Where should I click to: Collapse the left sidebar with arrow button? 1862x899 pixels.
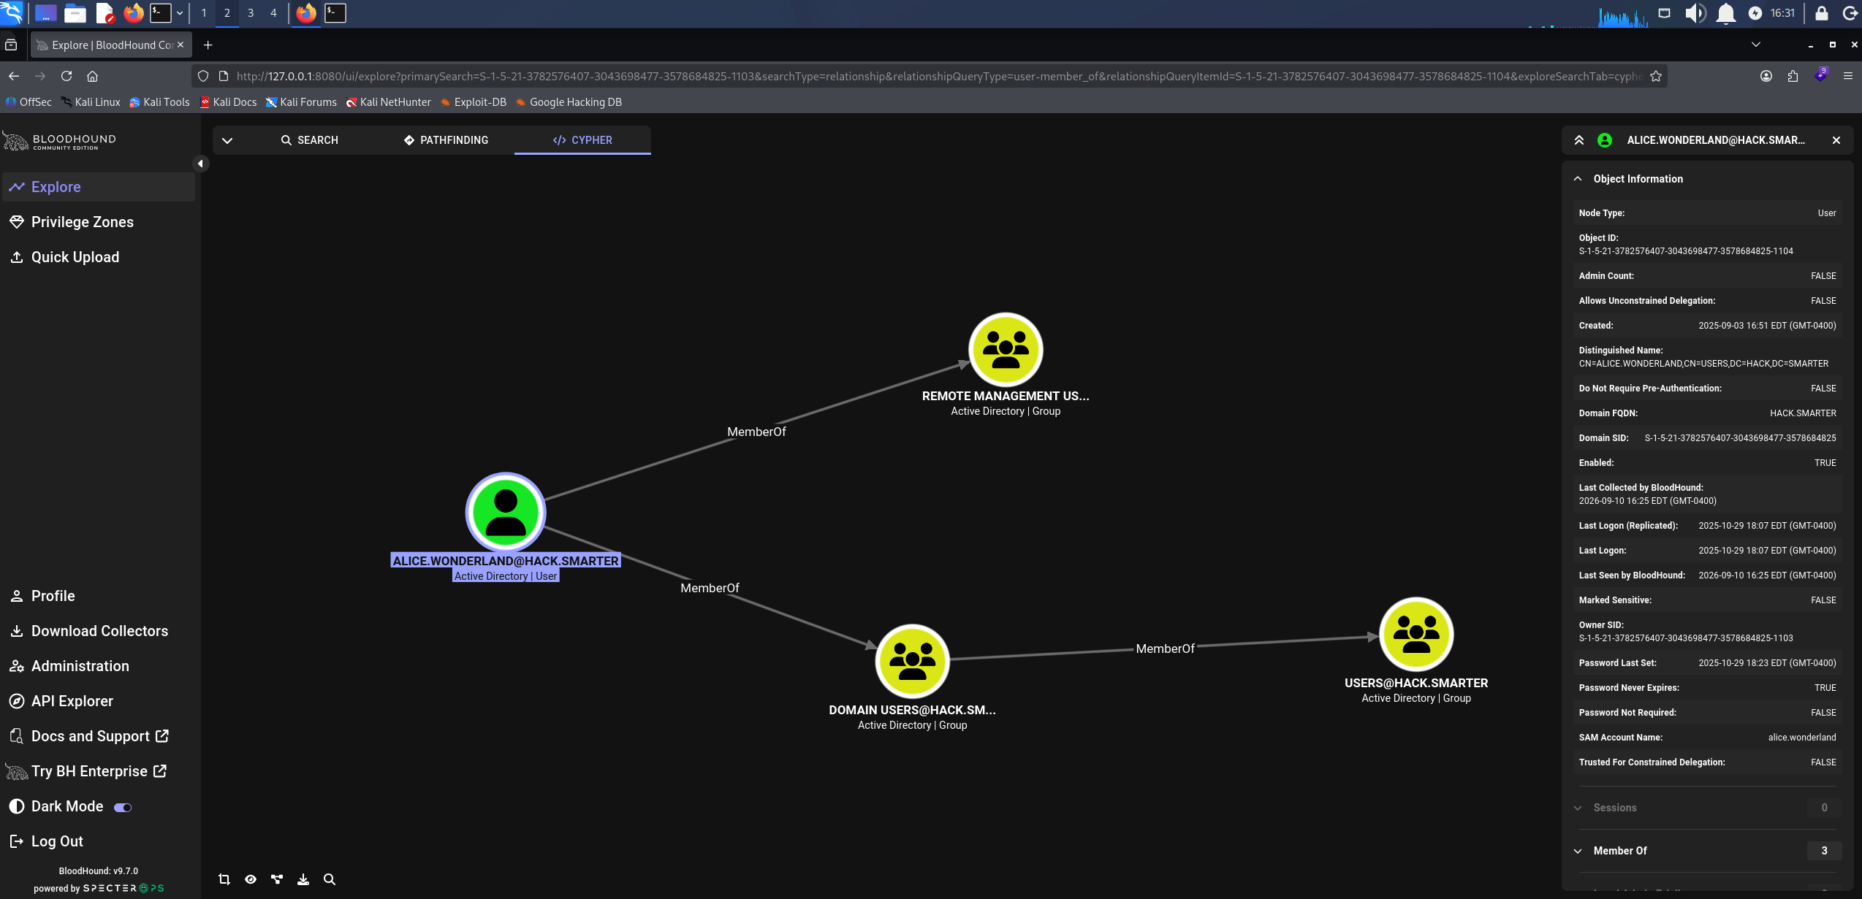(x=200, y=164)
